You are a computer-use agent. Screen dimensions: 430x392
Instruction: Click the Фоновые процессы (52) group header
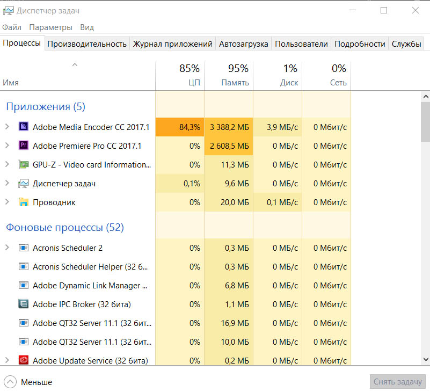[65, 227]
